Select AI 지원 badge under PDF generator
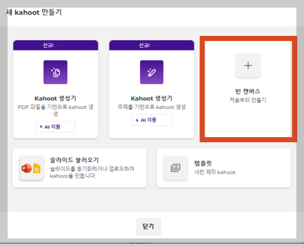Screen dimensions: 304x246 pos(55,127)
